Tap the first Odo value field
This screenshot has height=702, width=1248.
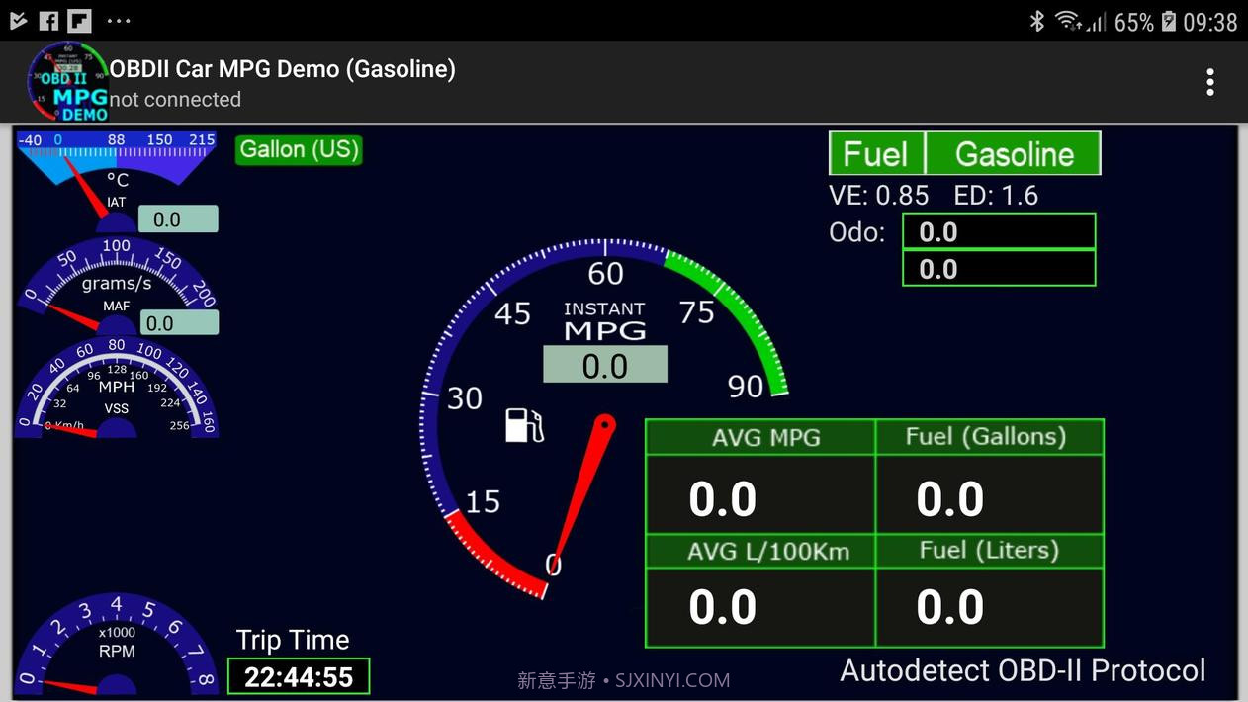[998, 231]
